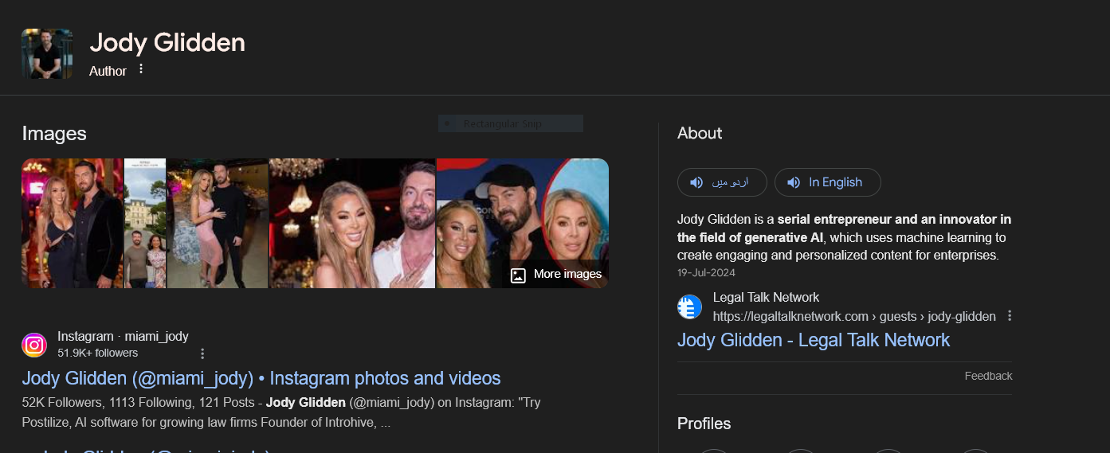This screenshot has height=453, width=1110.
Task: Open the three-dot menu next to Author
Action: pyautogui.click(x=141, y=69)
